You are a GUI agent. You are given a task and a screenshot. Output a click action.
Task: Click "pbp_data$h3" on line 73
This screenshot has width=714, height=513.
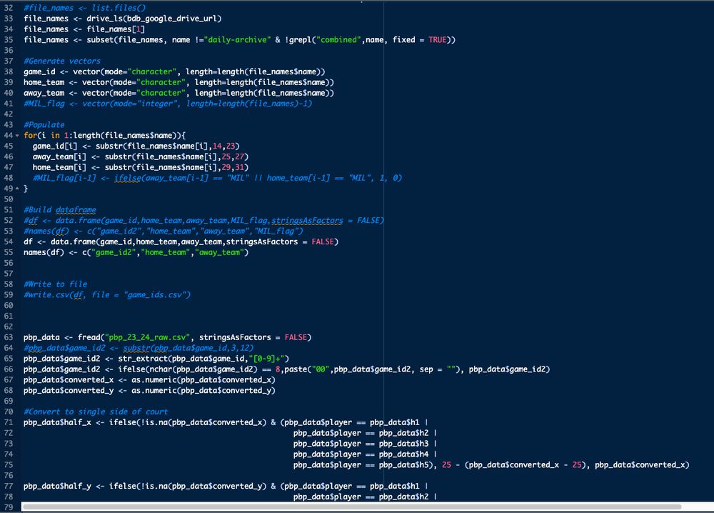click(x=403, y=444)
